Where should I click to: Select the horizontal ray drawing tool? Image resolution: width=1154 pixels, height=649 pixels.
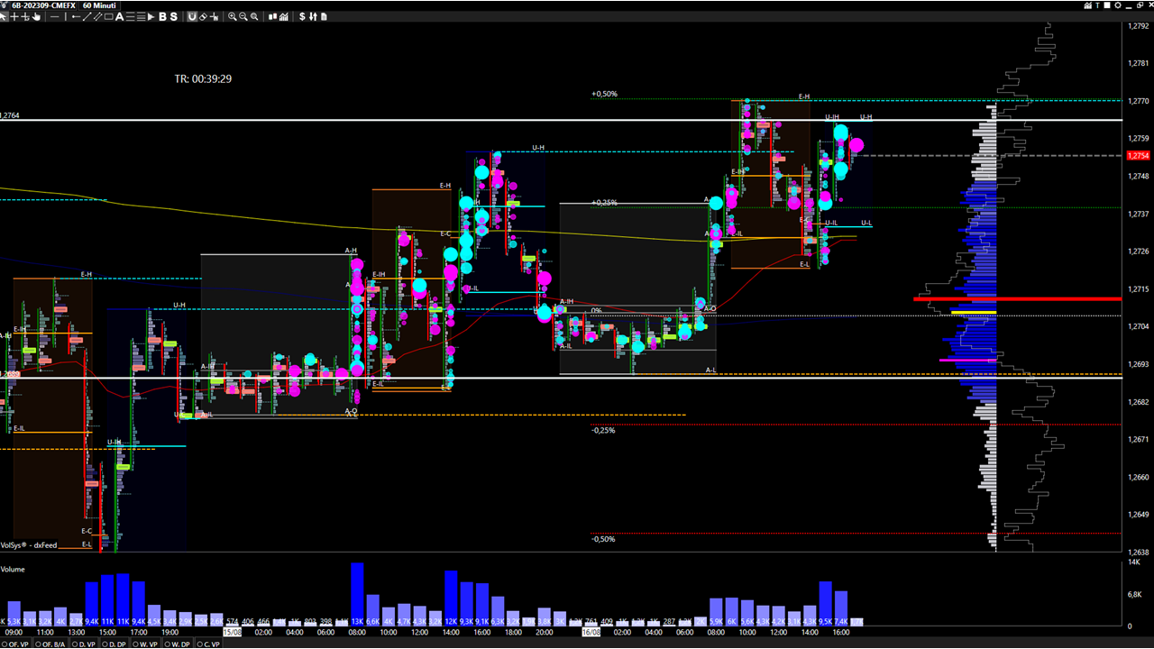[76, 16]
